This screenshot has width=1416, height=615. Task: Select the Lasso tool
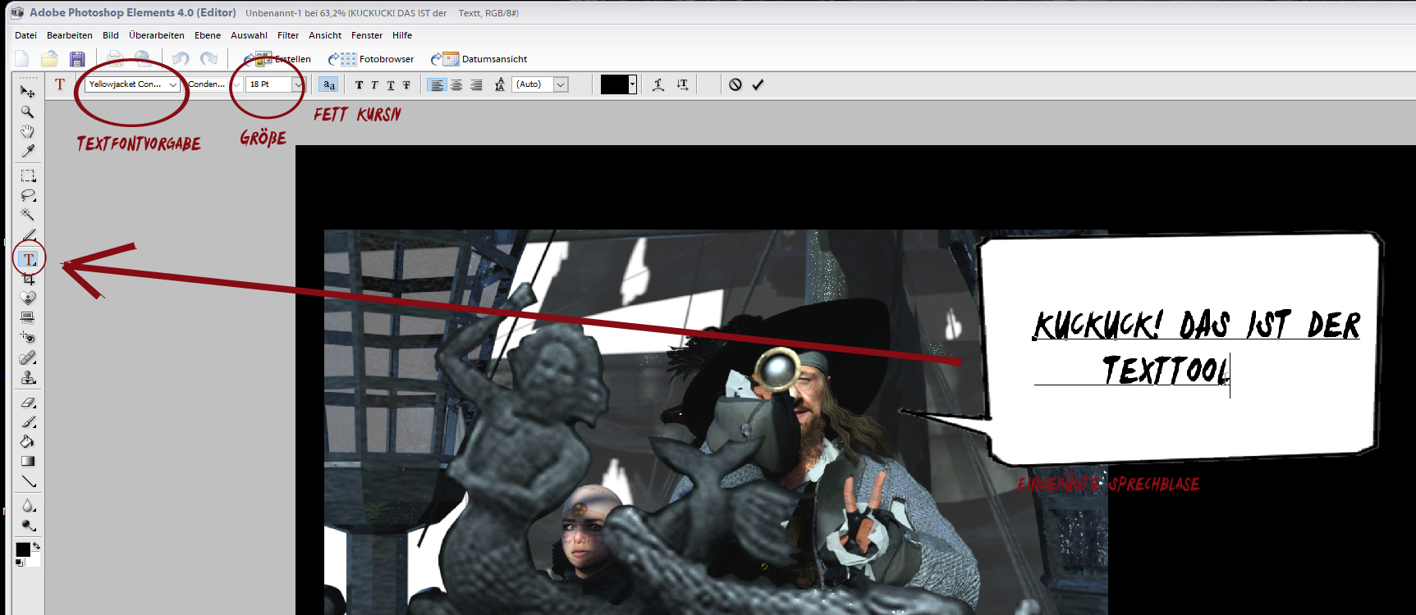coord(28,195)
